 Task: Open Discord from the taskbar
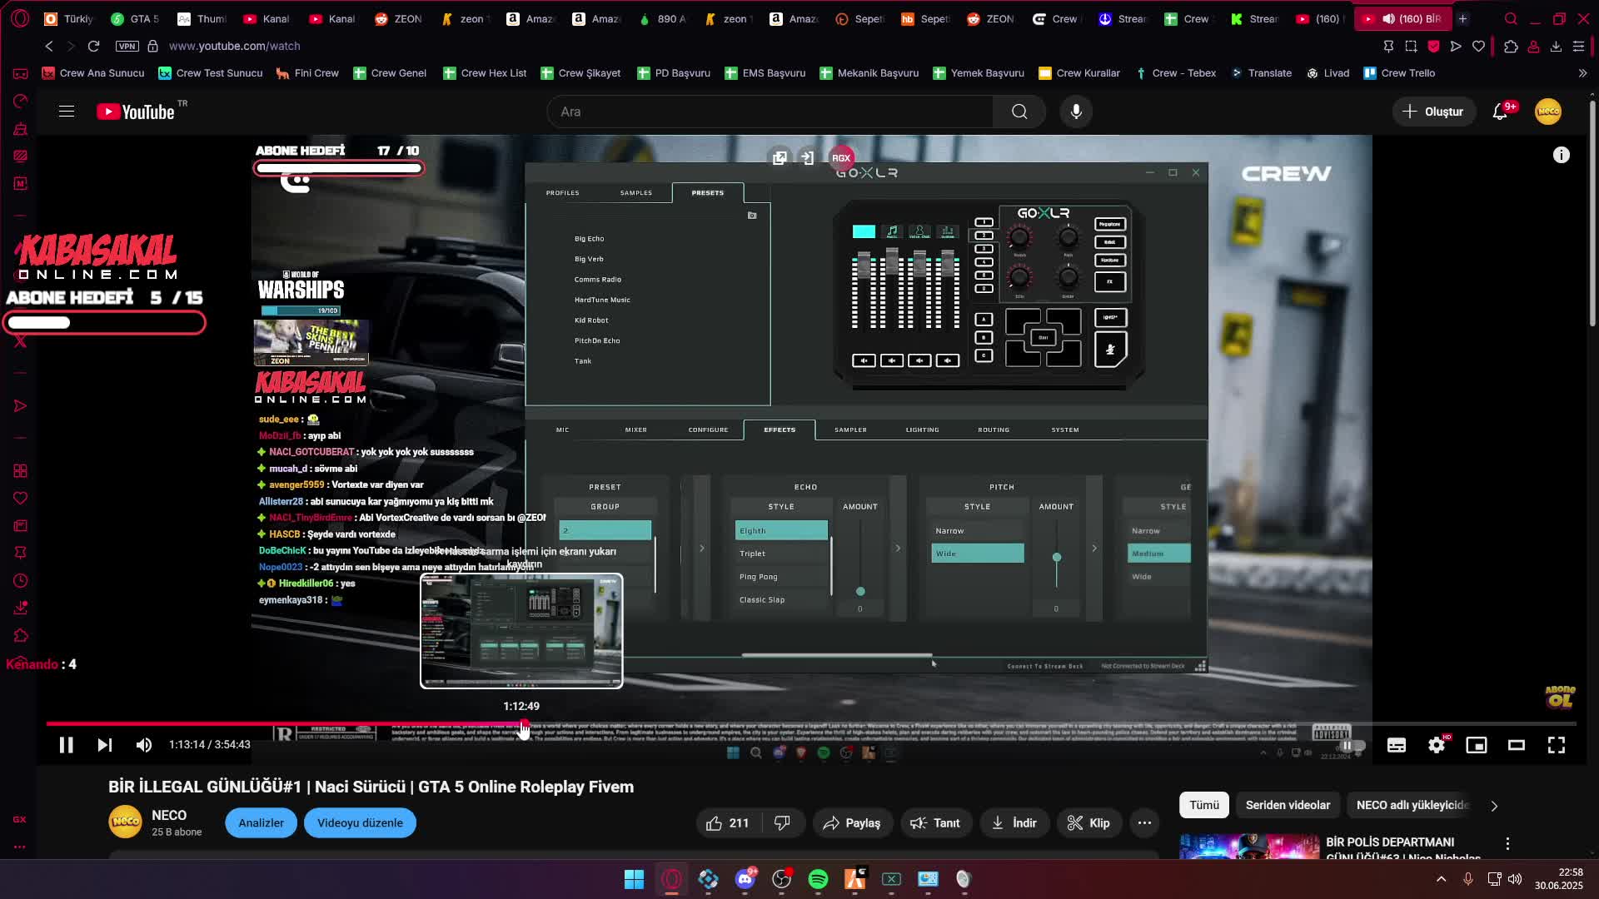click(x=745, y=879)
